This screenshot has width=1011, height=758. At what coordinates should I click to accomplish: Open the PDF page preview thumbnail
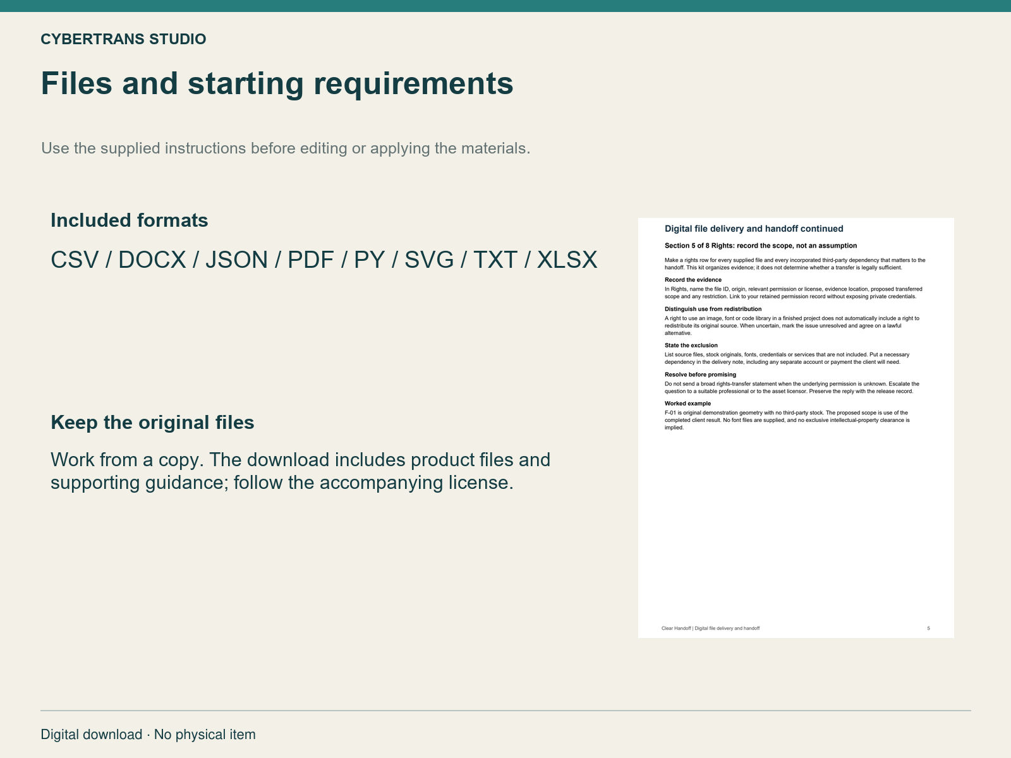point(796,428)
